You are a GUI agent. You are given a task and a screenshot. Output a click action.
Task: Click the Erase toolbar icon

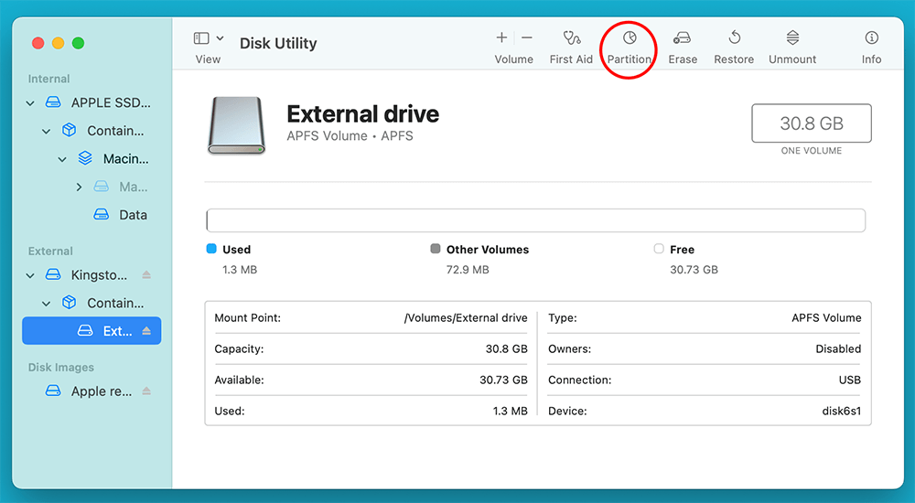click(683, 39)
